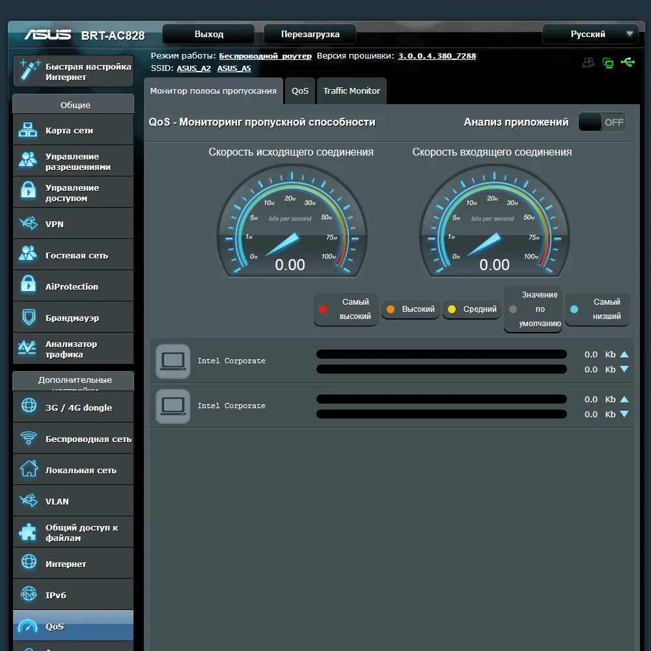Click first device's download arrow icon

click(x=624, y=369)
